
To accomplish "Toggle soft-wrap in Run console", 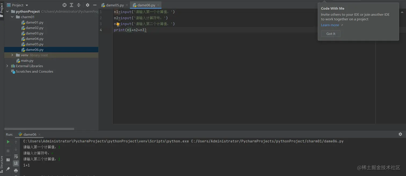I will pos(16,156).
